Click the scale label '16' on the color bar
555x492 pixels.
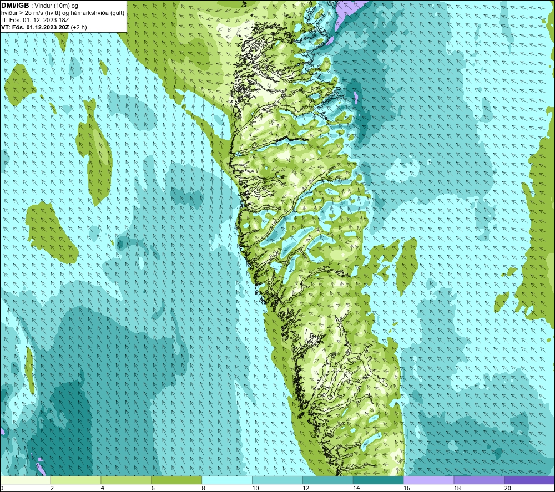pos(407,489)
